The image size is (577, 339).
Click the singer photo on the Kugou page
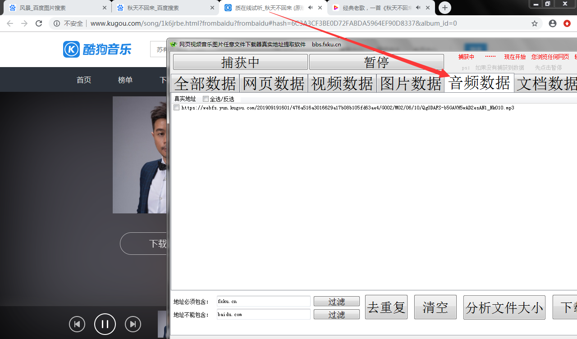pyautogui.click(x=140, y=155)
